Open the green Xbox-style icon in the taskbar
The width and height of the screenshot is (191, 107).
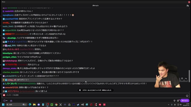click(x=52, y=104)
